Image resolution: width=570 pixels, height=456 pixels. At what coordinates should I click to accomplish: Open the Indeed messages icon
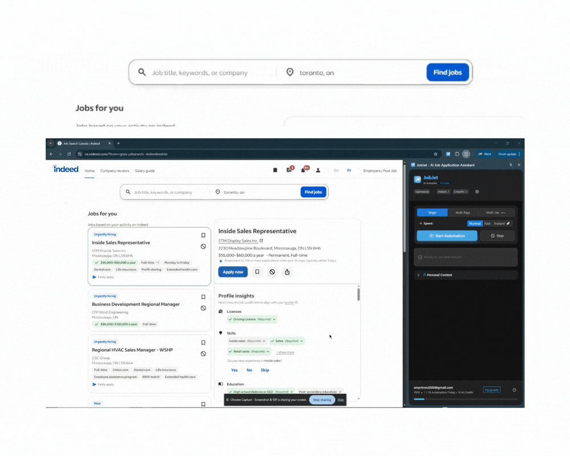click(289, 170)
